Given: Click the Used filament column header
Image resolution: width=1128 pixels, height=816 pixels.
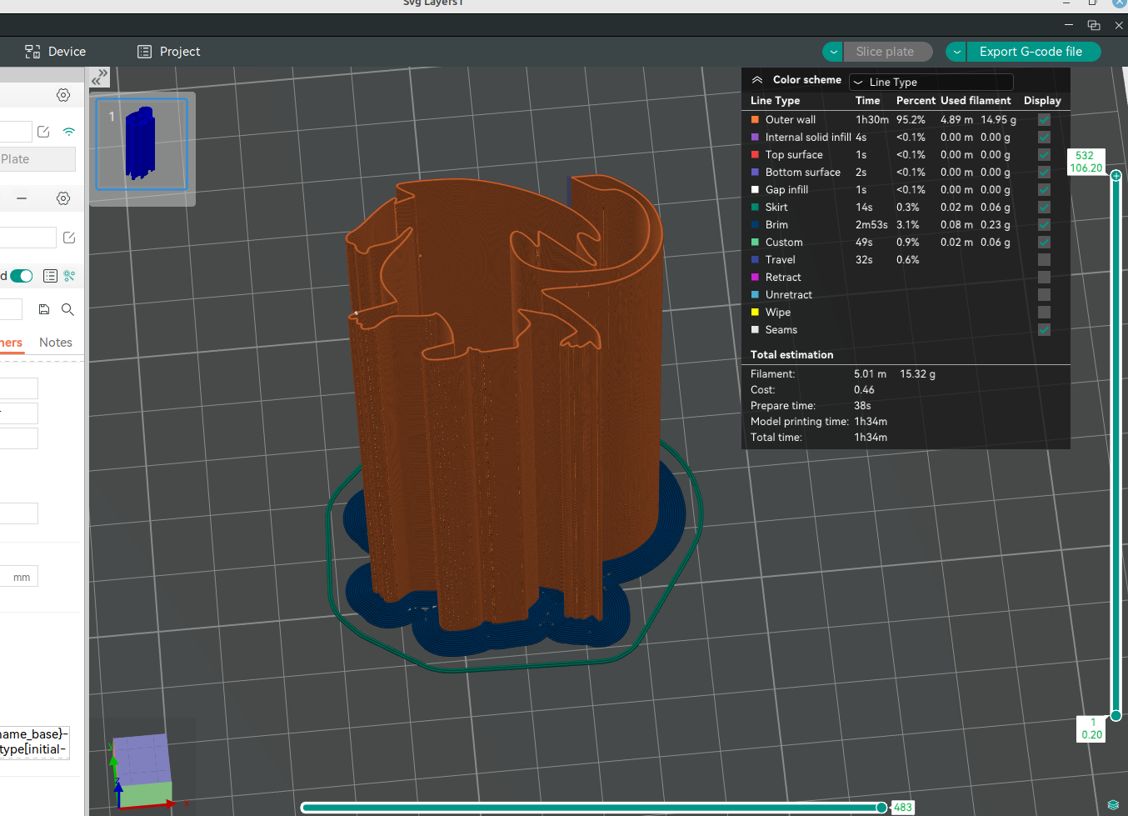Looking at the screenshot, I should click(976, 101).
